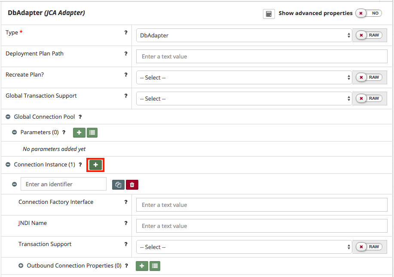This screenshot has height=277, width=394.
Task: Collapse the Global Connection Pool section
Action: pos(8,117)
